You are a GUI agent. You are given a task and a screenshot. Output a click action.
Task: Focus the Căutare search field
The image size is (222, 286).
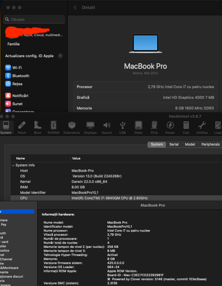[x=34, y=19]
